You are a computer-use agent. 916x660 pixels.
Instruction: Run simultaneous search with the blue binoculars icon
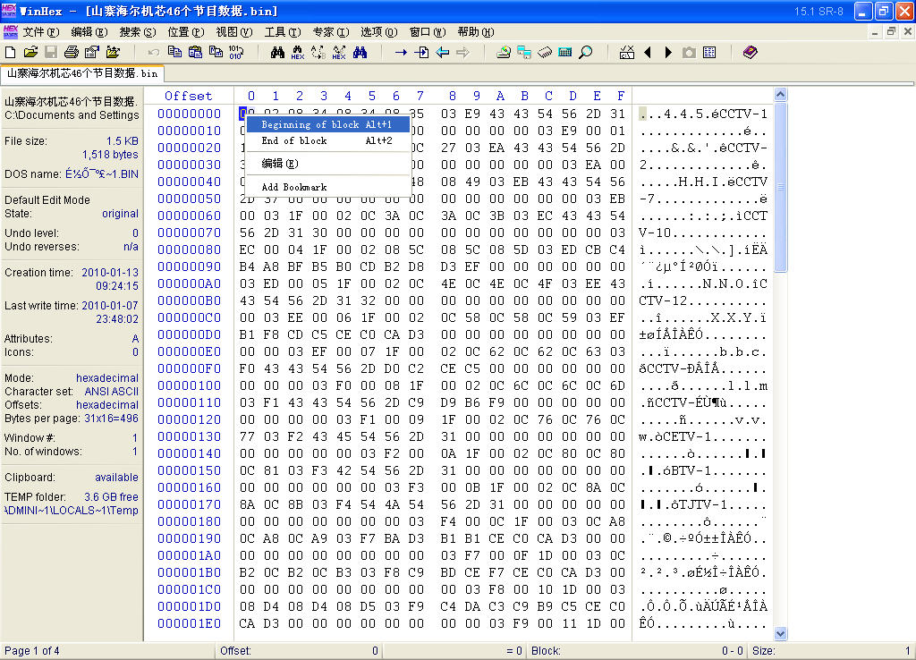[360, 53]
